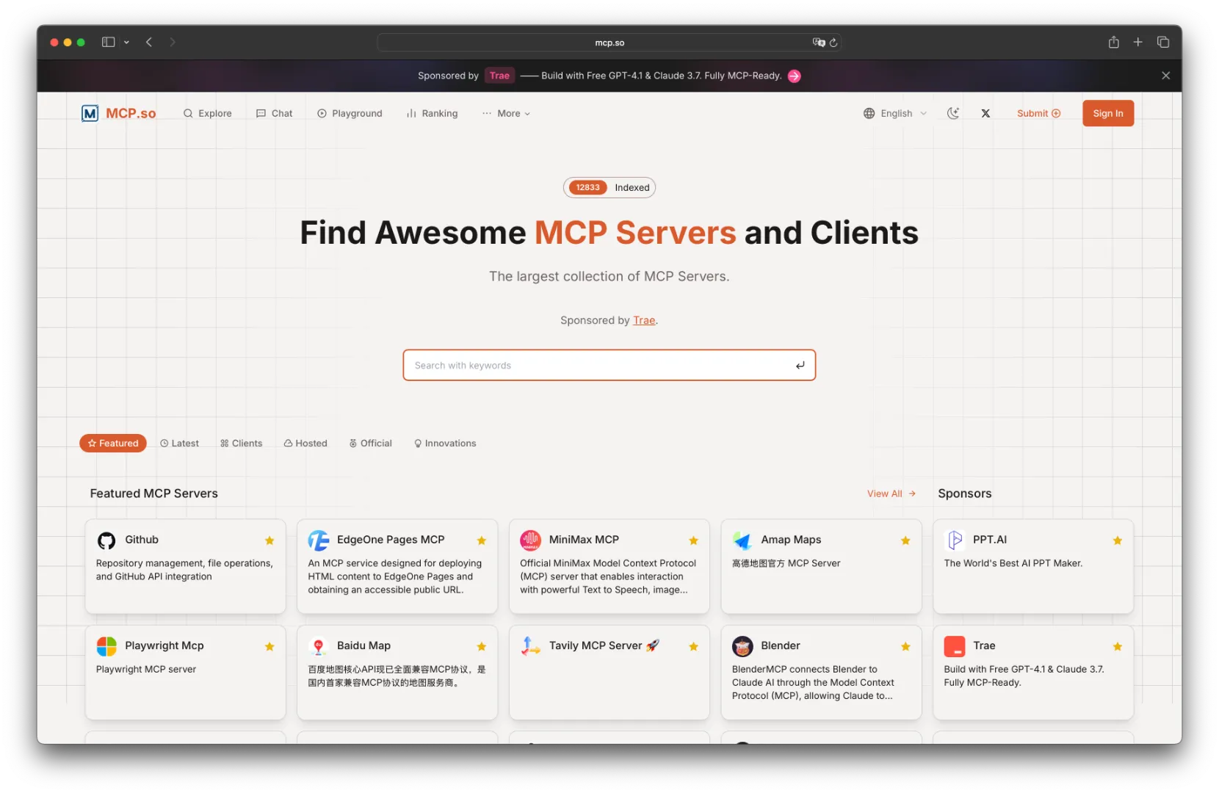Click the MCP.so logo icon

tap(90, 113)
